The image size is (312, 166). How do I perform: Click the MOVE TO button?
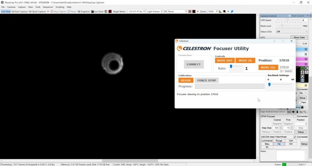point(268,67)
